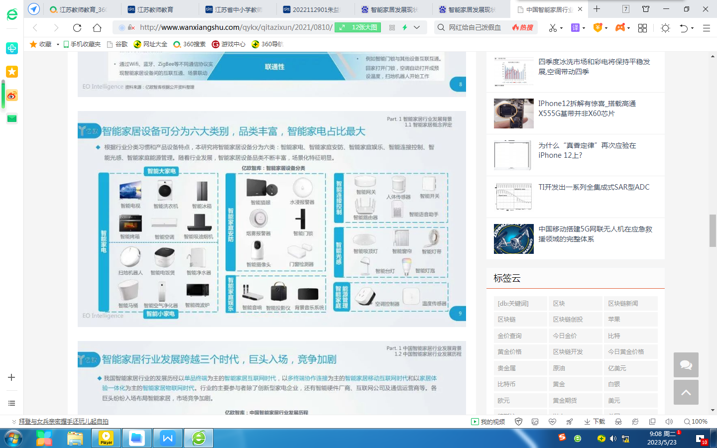Toggle the speed mode lightning icon
Screen dimensions: 717x448
pyautogui.click(x=405, y=28)
